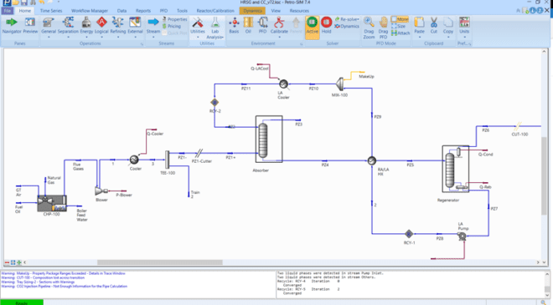Open the Energy operations icon
The width and height of the screenshot is (553, 305).
click(x=86, y=23)
